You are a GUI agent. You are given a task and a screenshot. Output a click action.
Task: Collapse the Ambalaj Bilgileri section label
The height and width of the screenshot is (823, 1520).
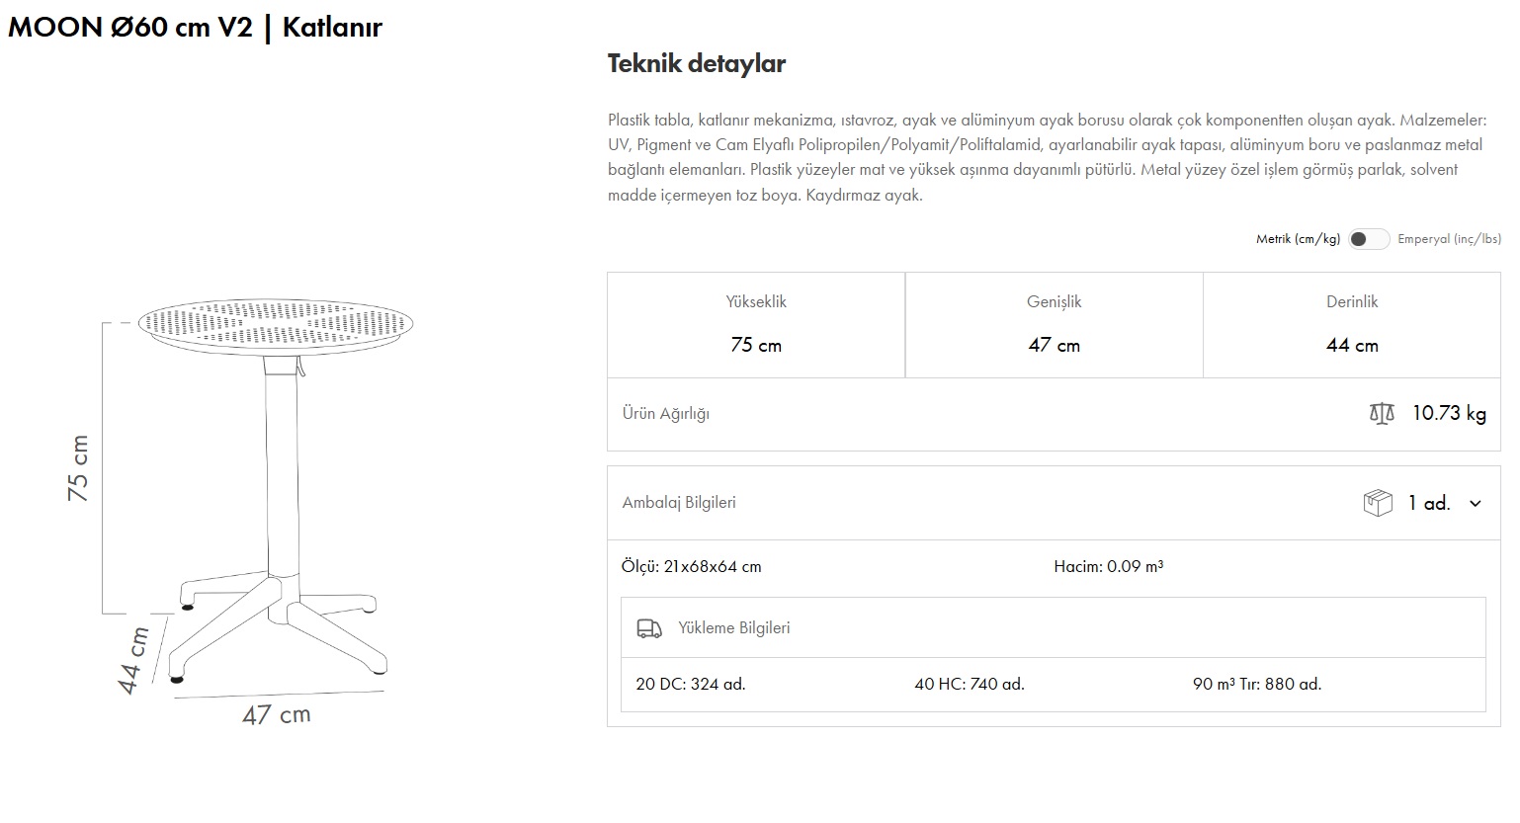(679, 503)
